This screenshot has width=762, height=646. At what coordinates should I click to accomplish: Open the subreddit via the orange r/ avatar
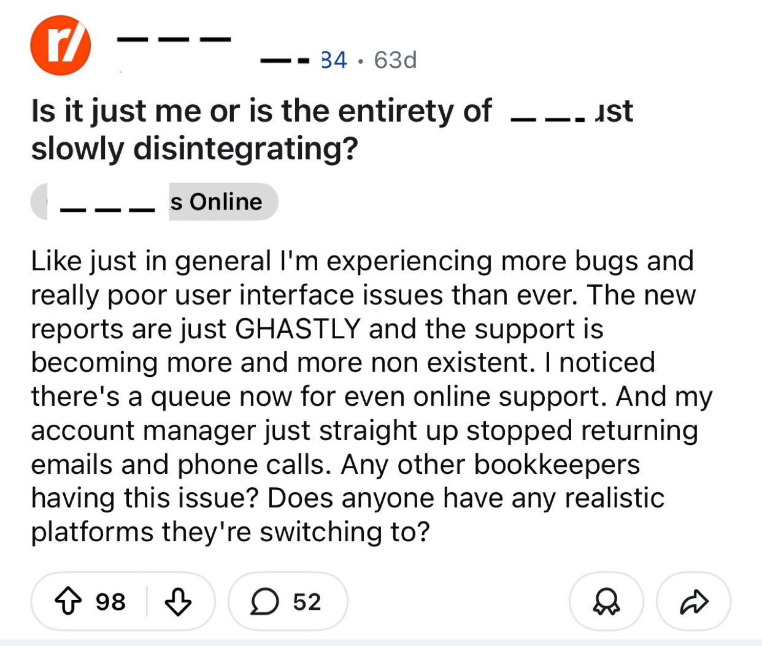tap(60, 44)
